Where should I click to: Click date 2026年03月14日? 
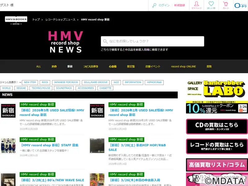point(117,164)
